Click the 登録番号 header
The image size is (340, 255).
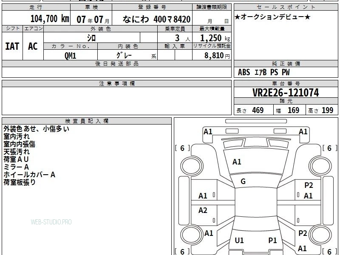point(152,7)
